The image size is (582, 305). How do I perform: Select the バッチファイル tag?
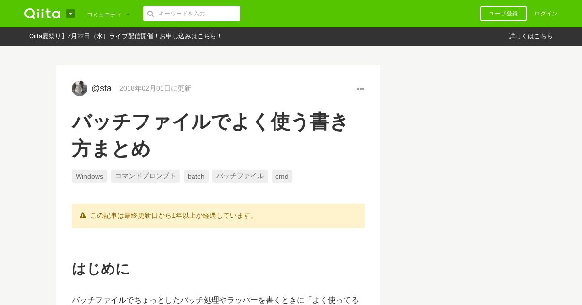tap(240, 176)
